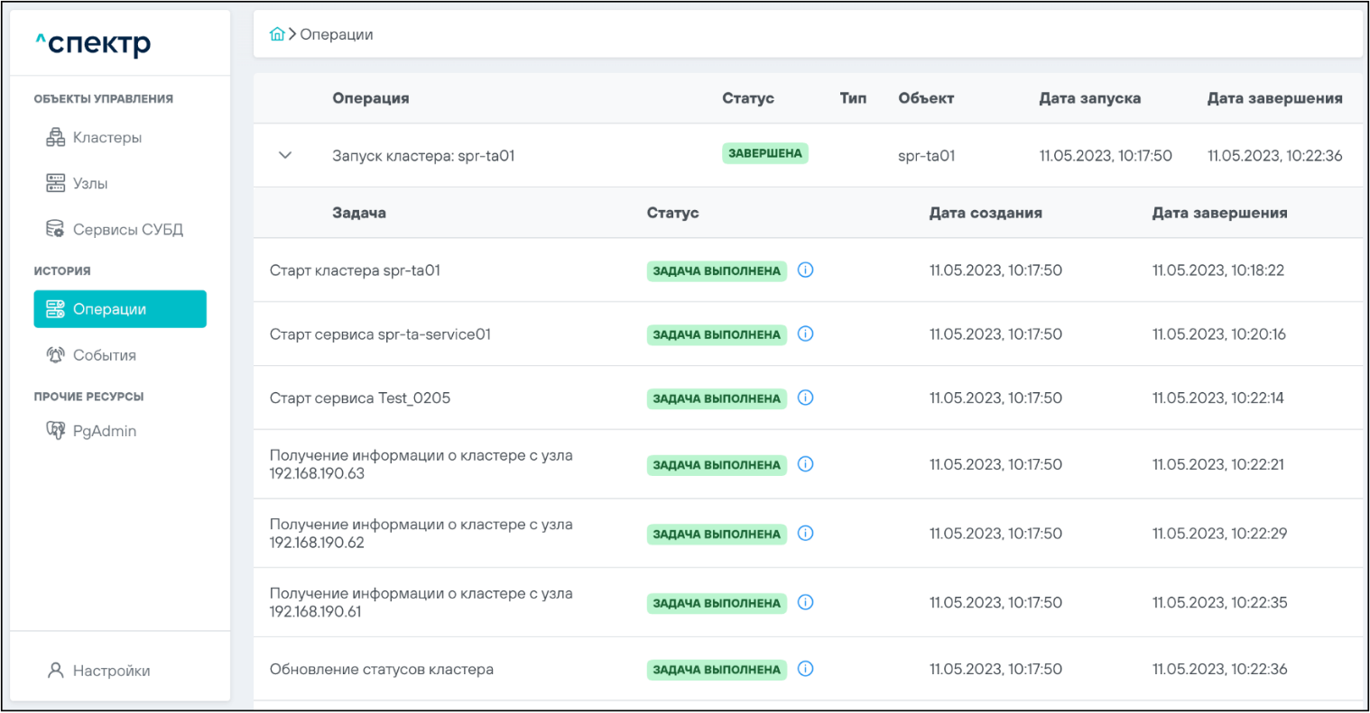
Task: Open PgAdmin elephant icon
Action: pyautogui.click(x=55, y=431)
